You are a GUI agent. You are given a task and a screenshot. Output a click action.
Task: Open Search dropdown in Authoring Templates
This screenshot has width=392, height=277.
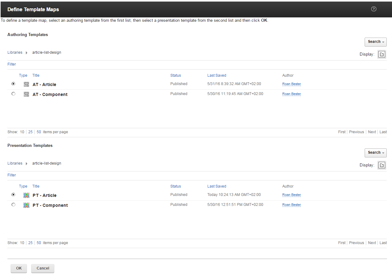(376, 42)
